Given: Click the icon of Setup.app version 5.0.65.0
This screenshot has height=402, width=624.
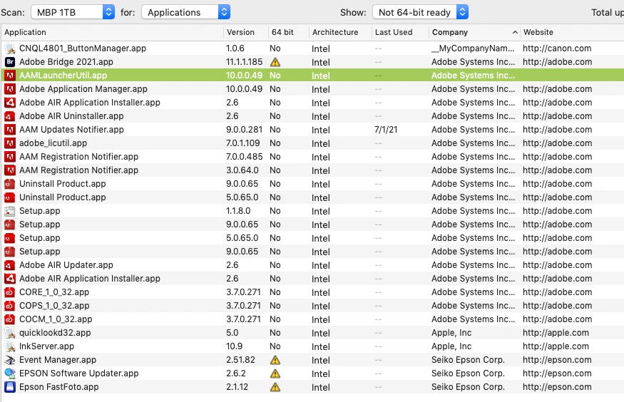Looking at the screenshot, I should click(x=10, y=238).
